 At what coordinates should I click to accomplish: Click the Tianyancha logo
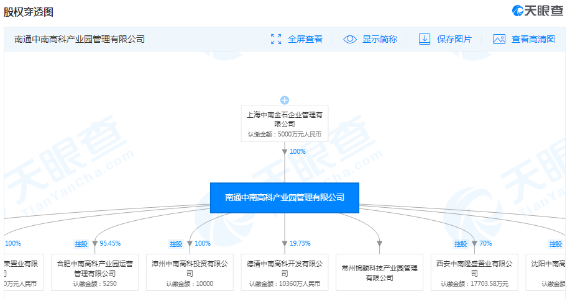pyautogui.click(x=538, y=11)
